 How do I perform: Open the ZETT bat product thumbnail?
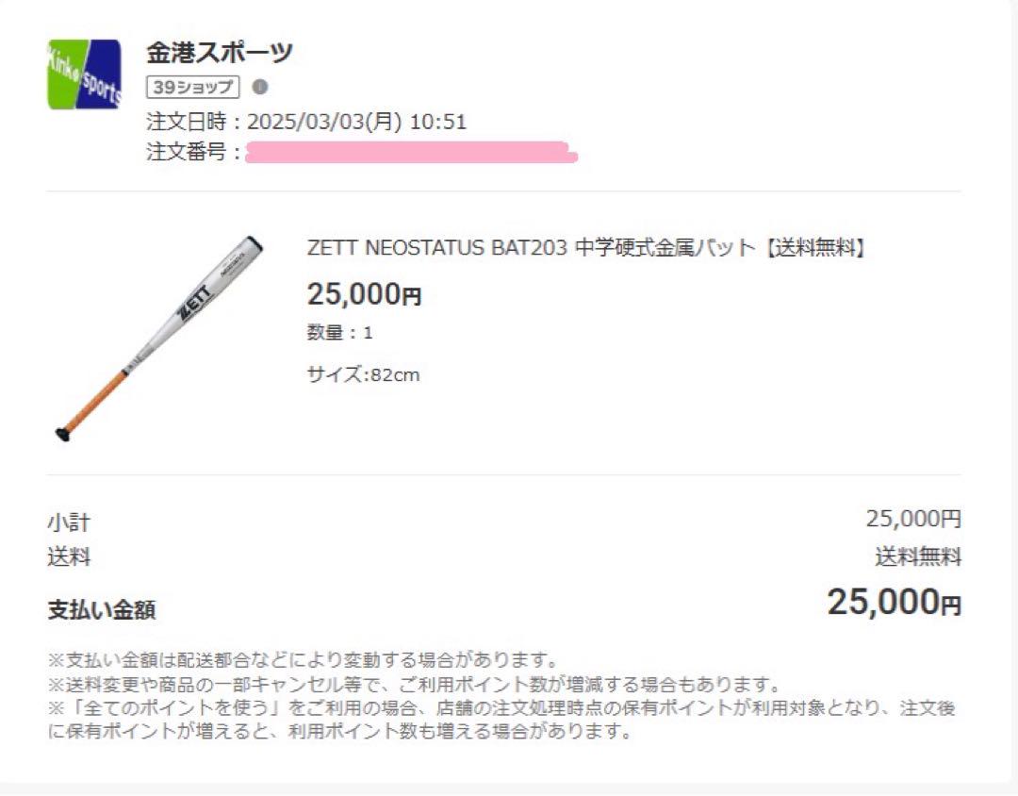159,339
